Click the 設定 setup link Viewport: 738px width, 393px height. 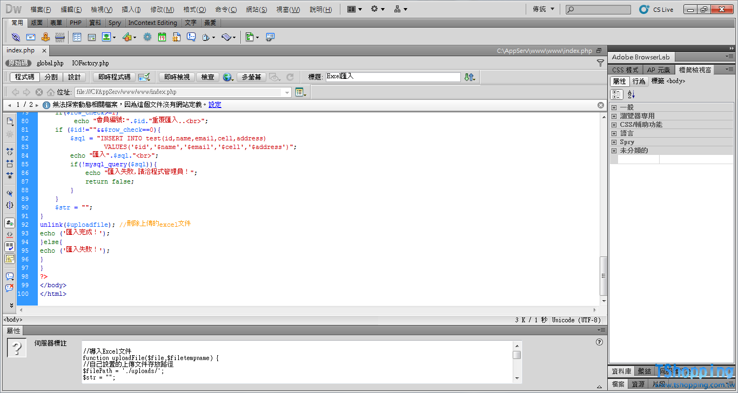coord(215,105)
